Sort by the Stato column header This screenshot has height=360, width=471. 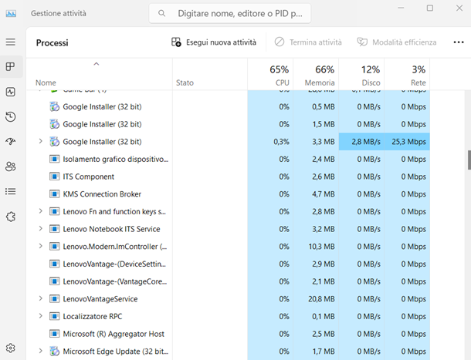point(210,74)
